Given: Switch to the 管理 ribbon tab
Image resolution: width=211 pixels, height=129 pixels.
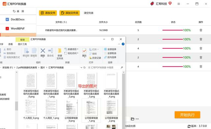Looking at the screenshot, I should pyautogui.click(x=22, y=39).
